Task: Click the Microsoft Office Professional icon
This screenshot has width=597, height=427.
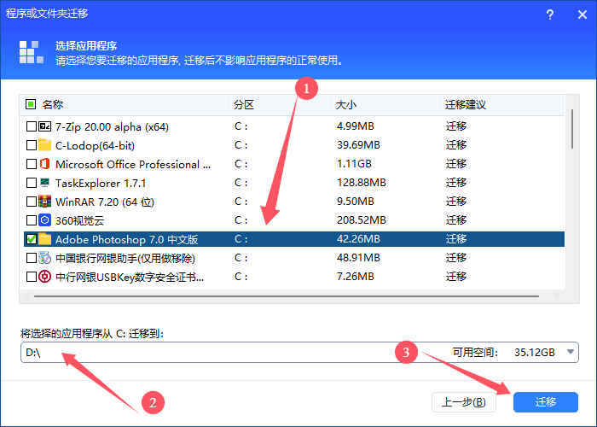Action: coord(44,164)
